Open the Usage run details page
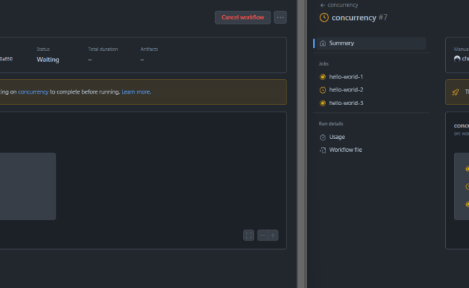 [x=337, y=137]
